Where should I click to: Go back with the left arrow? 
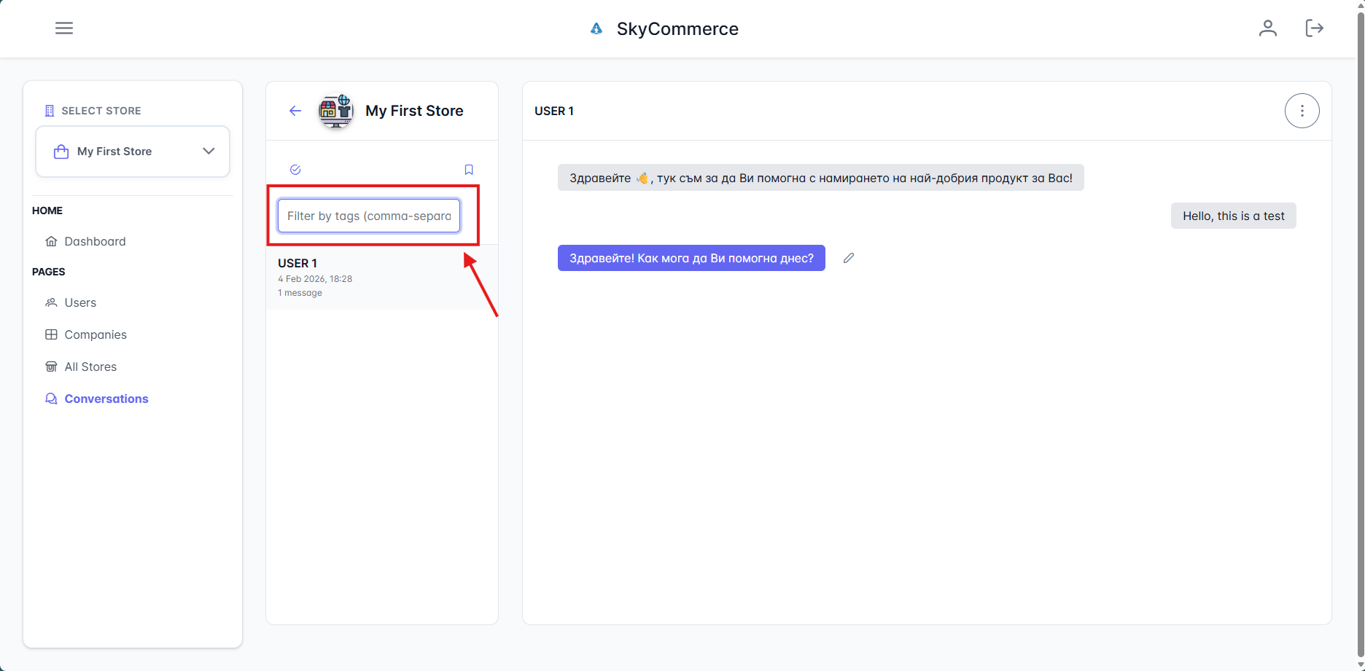click(x=295, y=111)
